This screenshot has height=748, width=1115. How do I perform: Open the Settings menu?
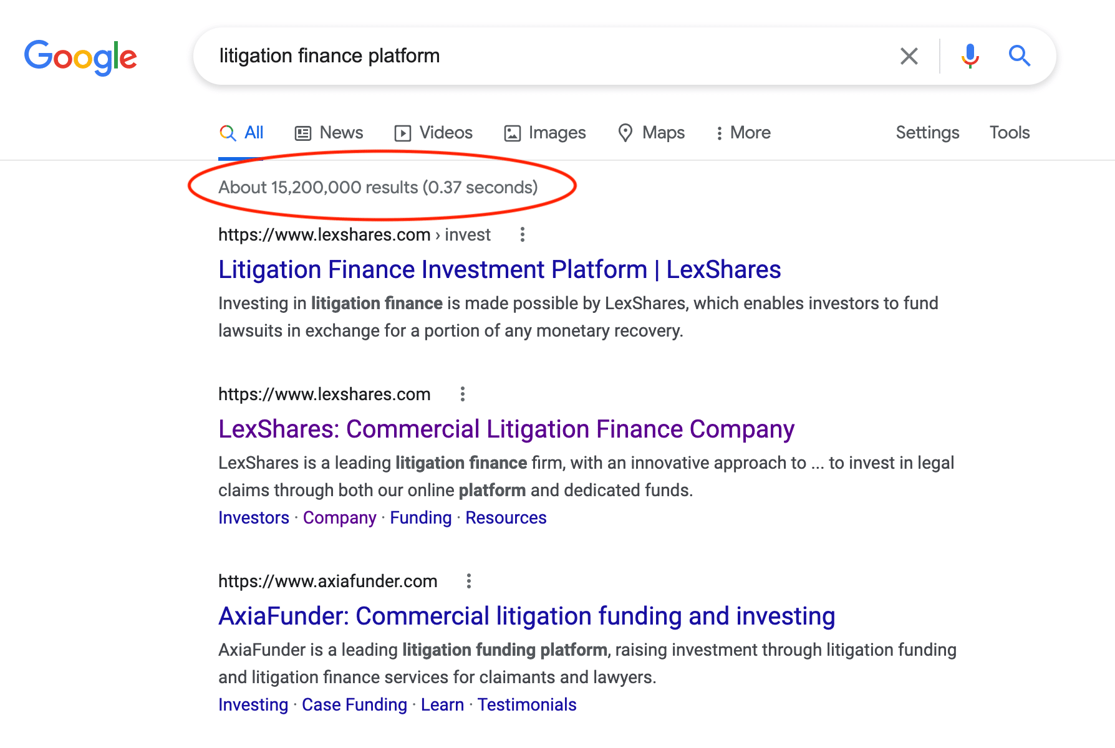(x=927, y=133)
